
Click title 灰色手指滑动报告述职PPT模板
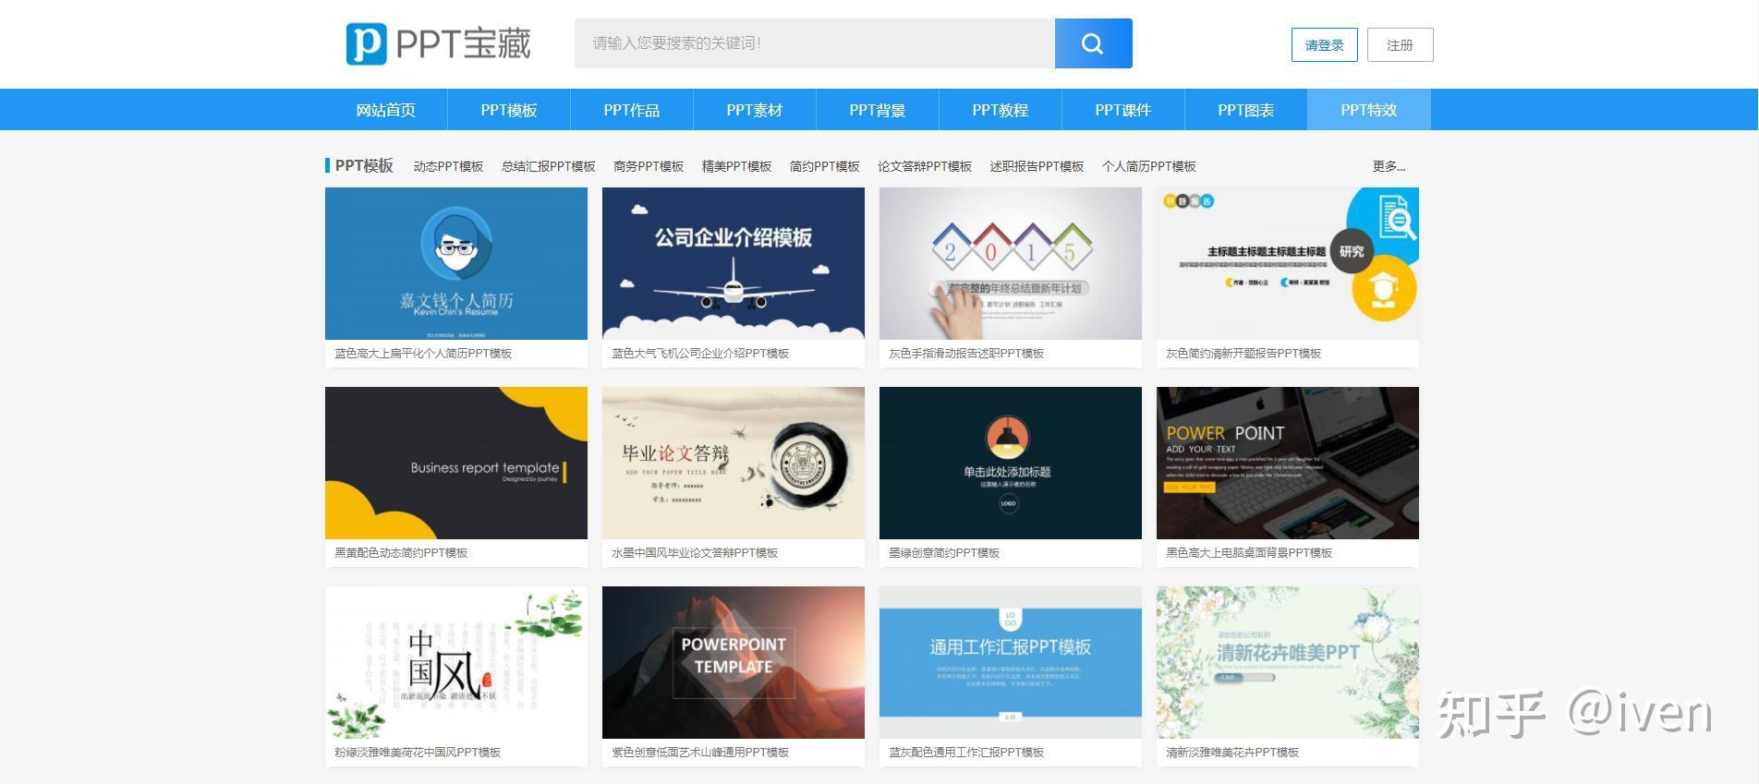pyautogui.click(x=966, y=354)
